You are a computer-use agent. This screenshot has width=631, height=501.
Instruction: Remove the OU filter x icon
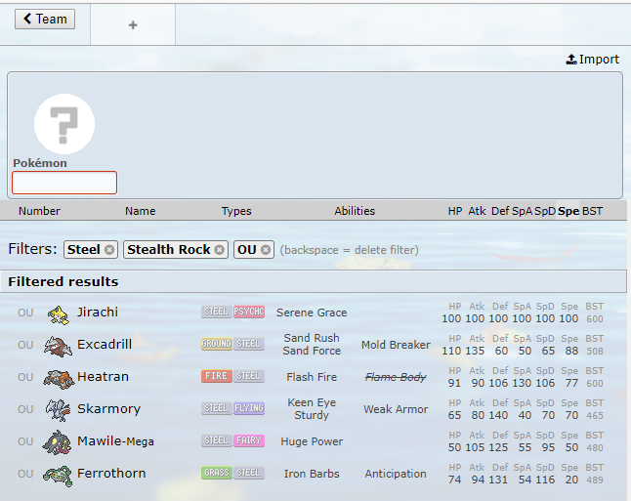[x=266, y=250]
